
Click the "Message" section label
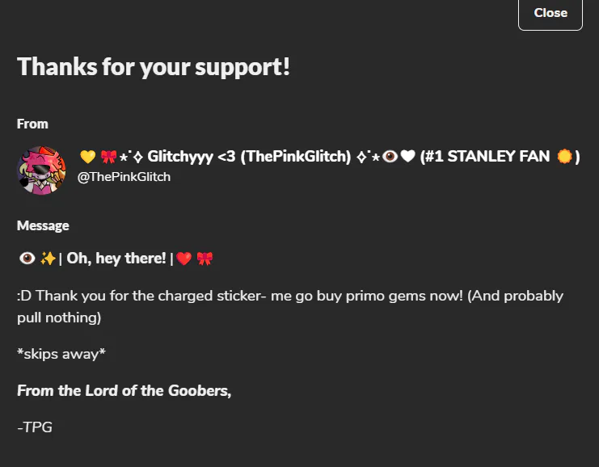pyautogui.click(x=43, y=225)
